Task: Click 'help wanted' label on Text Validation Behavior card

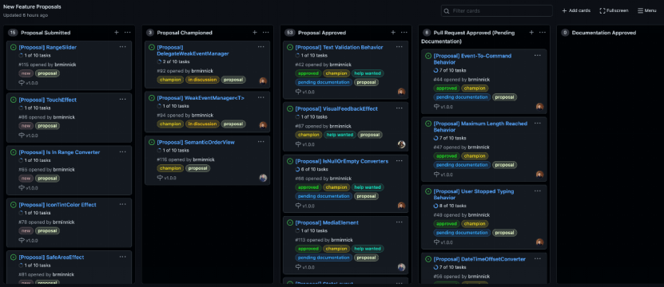Action: pyautogui.click(x=367, y=73)
